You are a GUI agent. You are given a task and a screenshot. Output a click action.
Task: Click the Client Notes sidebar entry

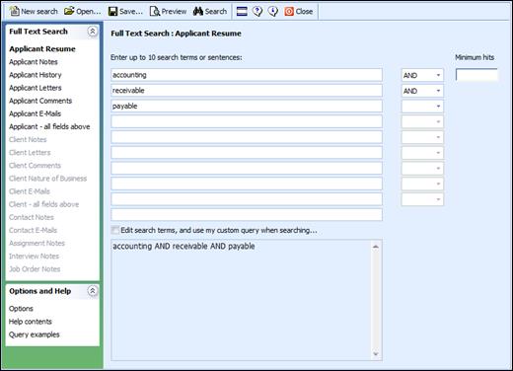(28, 139)
